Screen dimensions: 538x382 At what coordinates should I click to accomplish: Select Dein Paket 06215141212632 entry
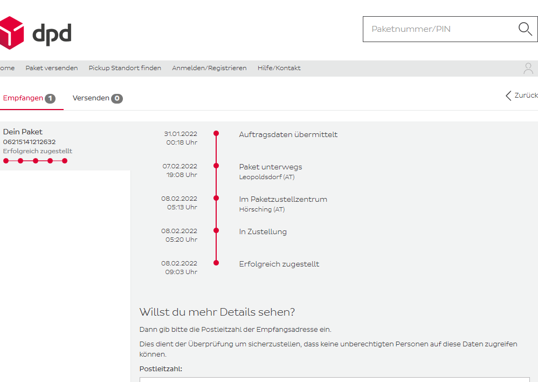pyautogui.click(x=38, y=141)
